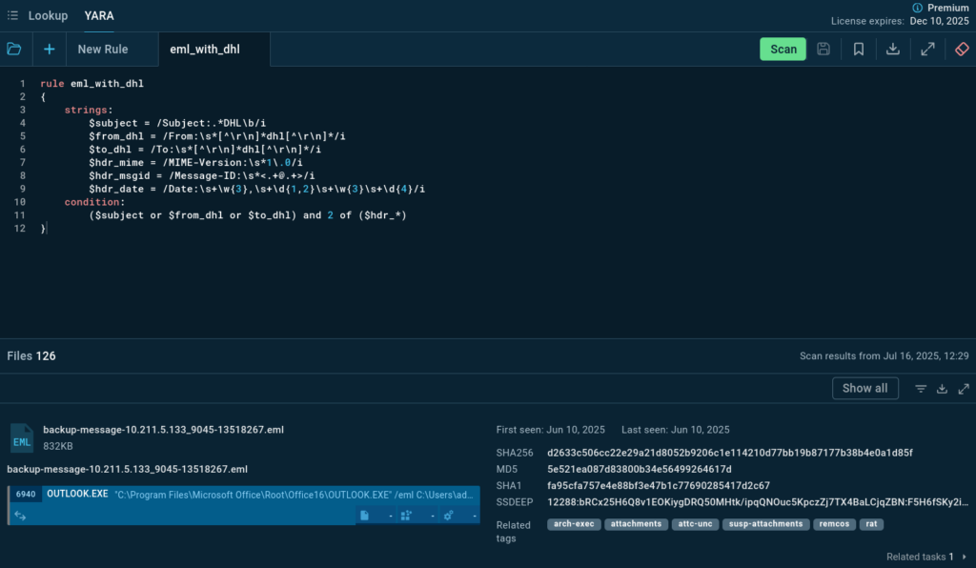
Task: Clear the editor with the red eraser icon
Action: click(962, 50)
